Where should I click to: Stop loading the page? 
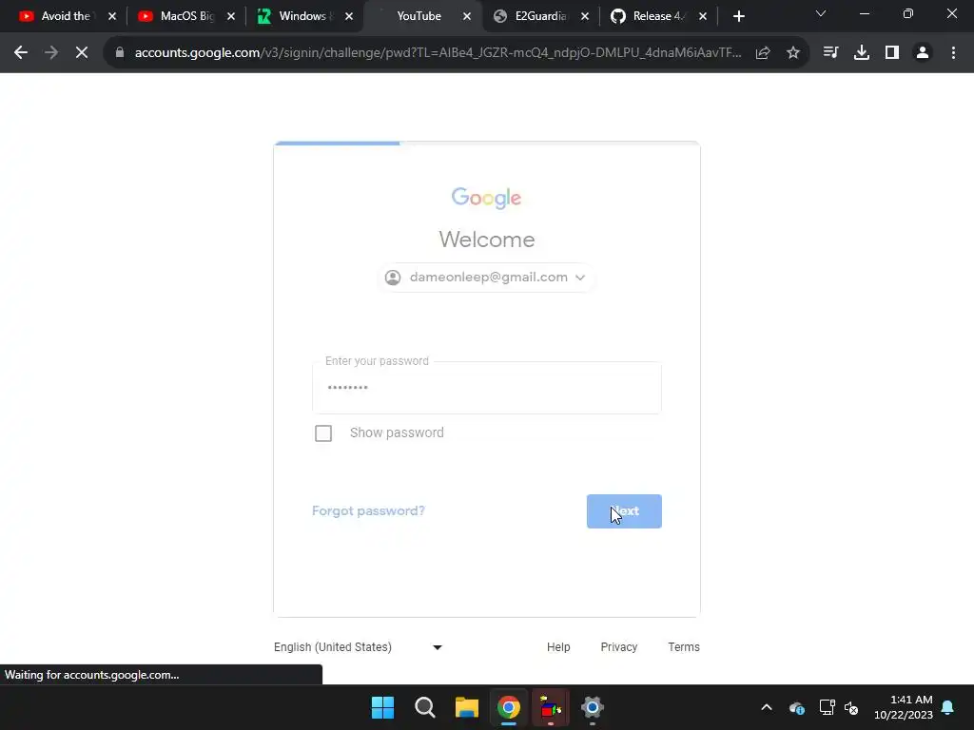click(x=82, y=53)
